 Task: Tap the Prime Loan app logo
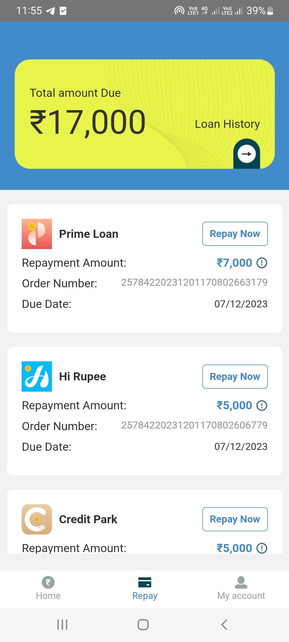37,234
